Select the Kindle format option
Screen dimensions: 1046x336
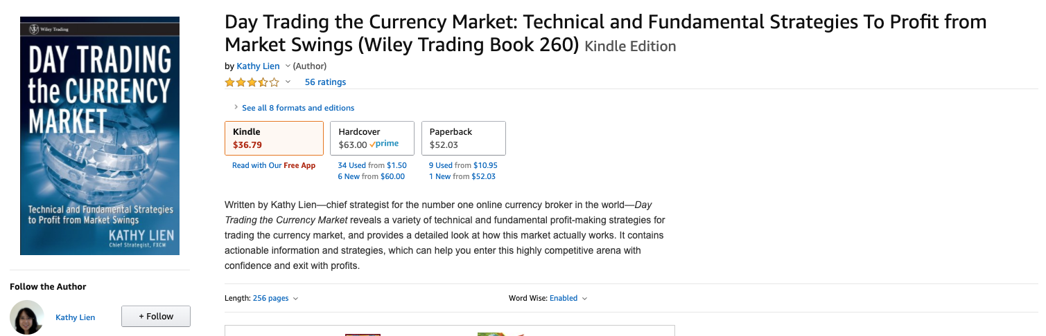[x=274, y=138]
